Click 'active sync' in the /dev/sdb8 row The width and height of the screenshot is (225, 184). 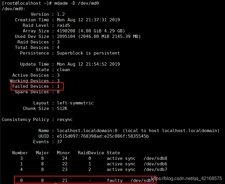point(121,158)
